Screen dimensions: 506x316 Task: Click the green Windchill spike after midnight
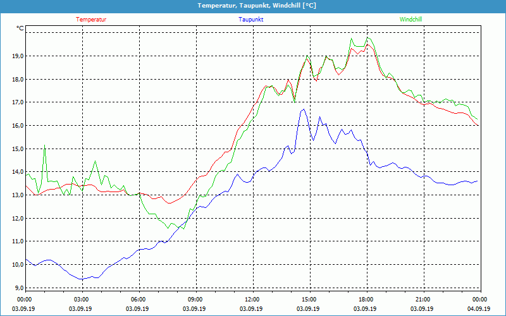(44, 145)
